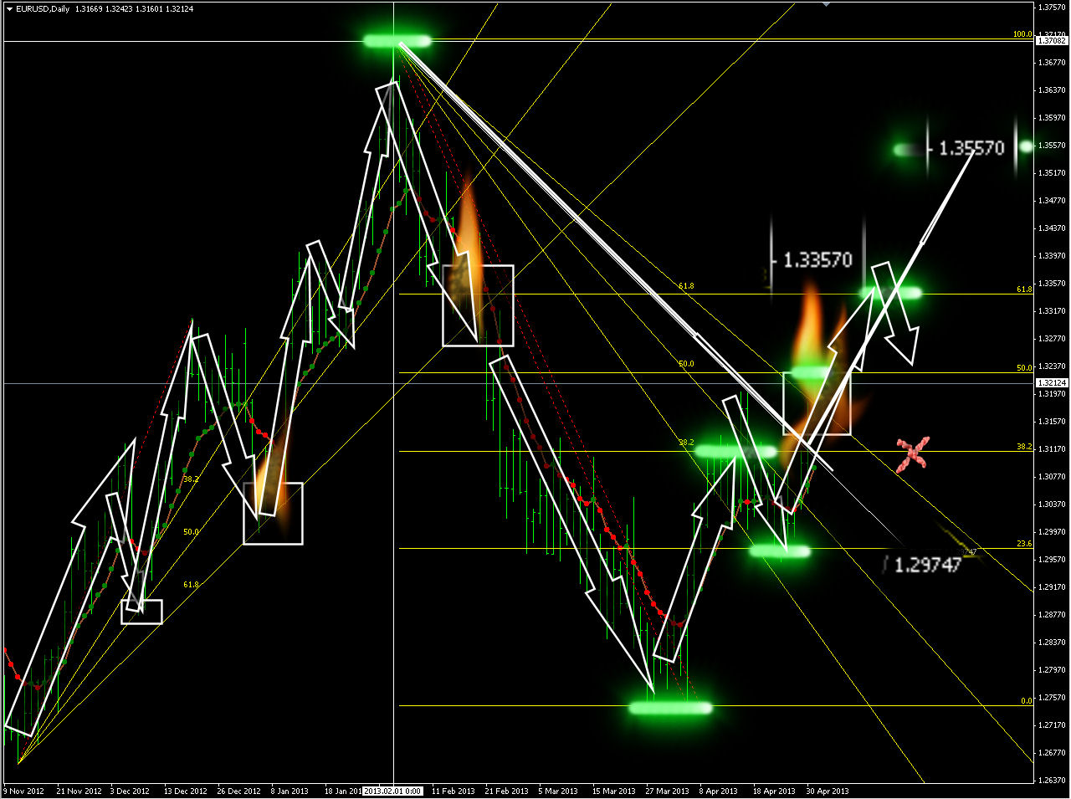Image resolution: width=1071 pixels, height=799 pixels.
Task: Click the 5 Mar 2013 date label
Action: pyautogui.click(x=558, y=791)
